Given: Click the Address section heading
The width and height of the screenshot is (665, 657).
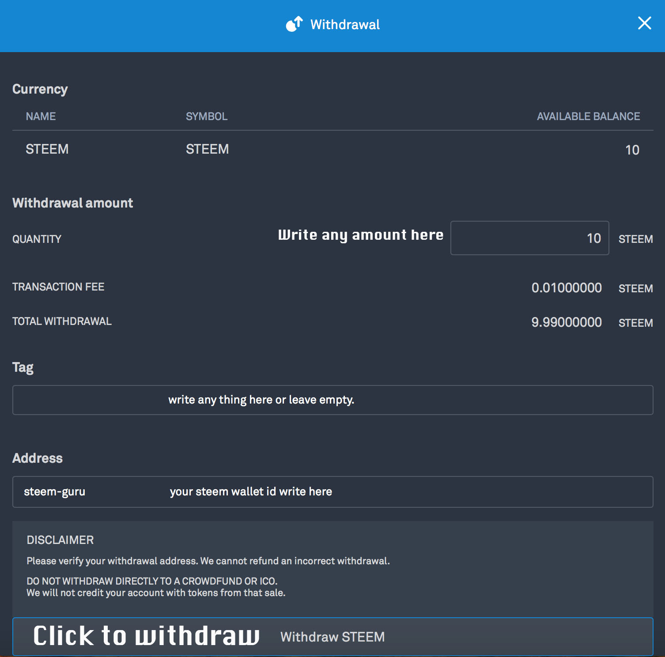Looking at the screenshot, I should [x=38, y=458].
